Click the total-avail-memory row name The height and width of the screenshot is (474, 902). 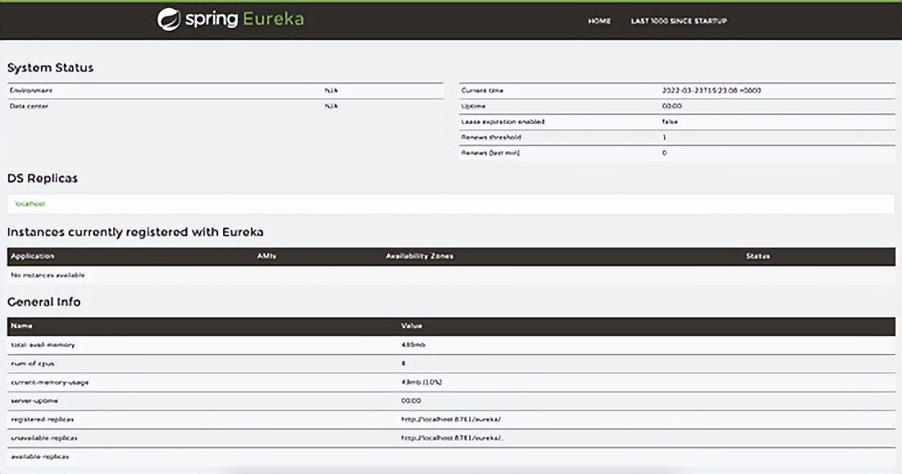[43, 344]
